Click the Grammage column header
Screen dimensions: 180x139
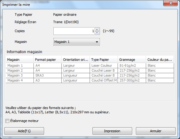pos(132,60)
